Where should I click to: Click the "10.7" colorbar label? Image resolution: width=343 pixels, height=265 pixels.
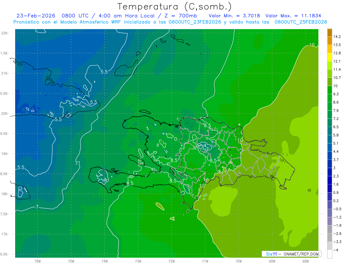337,78
